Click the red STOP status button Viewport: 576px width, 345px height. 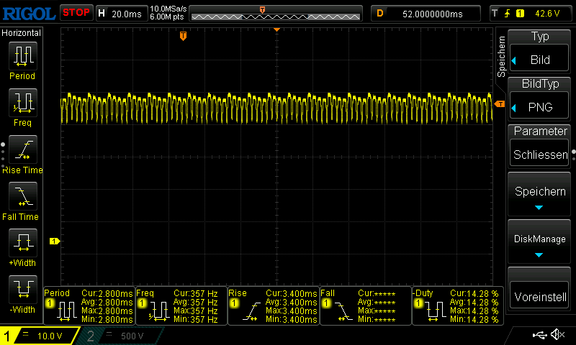(76, 12)
